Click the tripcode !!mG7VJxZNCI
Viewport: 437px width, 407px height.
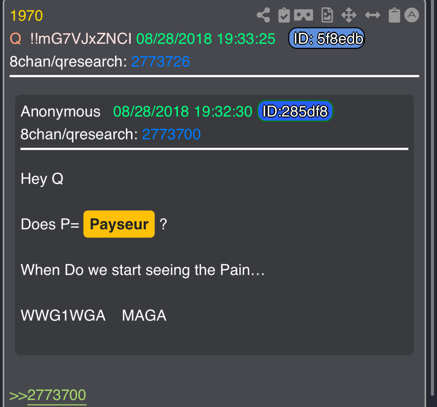[81, 39]
